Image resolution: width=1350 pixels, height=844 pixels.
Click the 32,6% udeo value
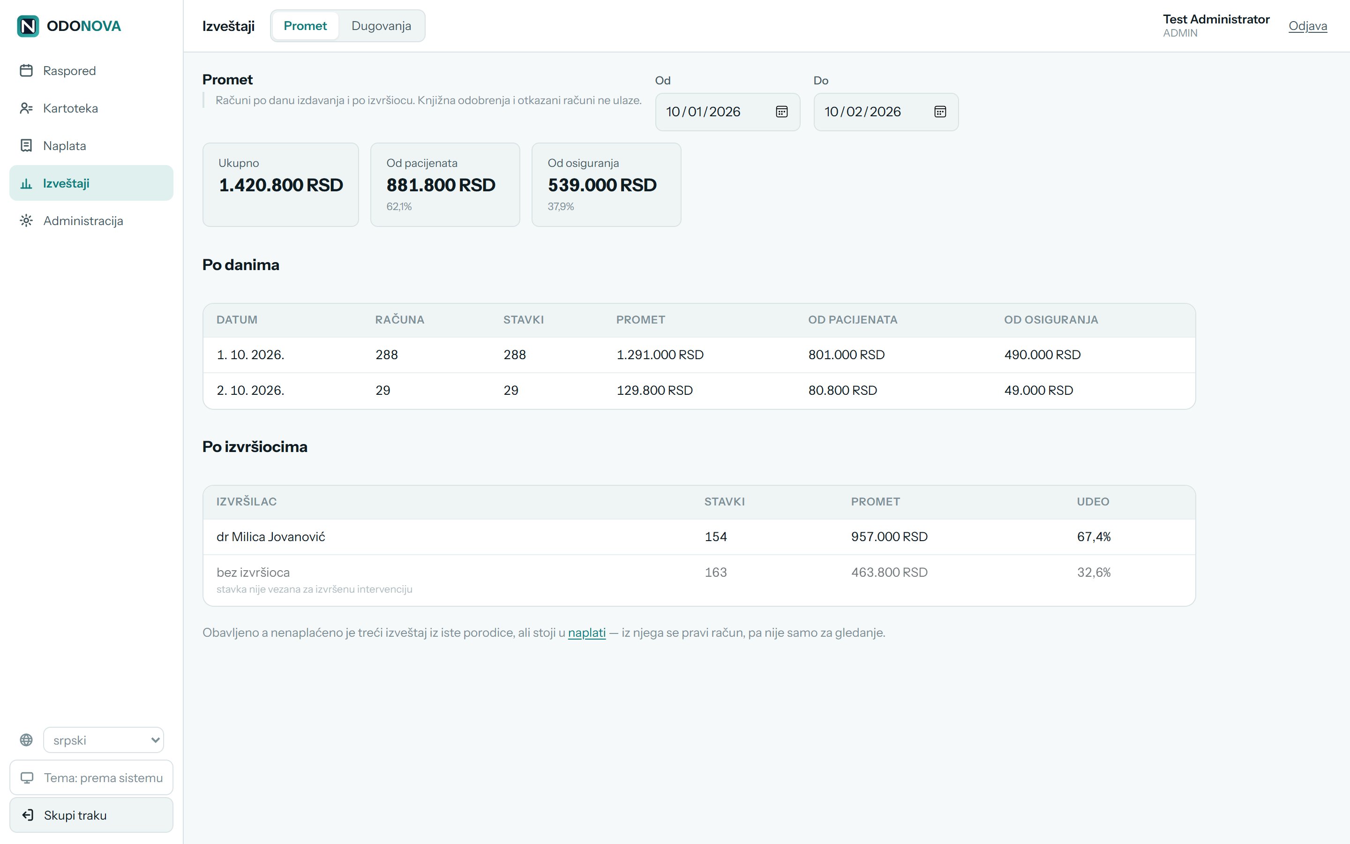[1094, 572]
